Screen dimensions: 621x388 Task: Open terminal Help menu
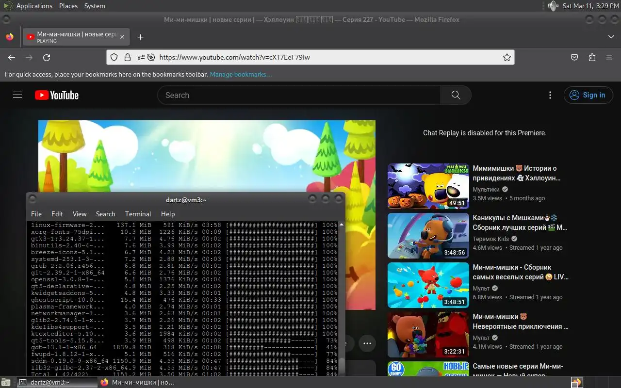pyautogui.click(x=168, y=214)
